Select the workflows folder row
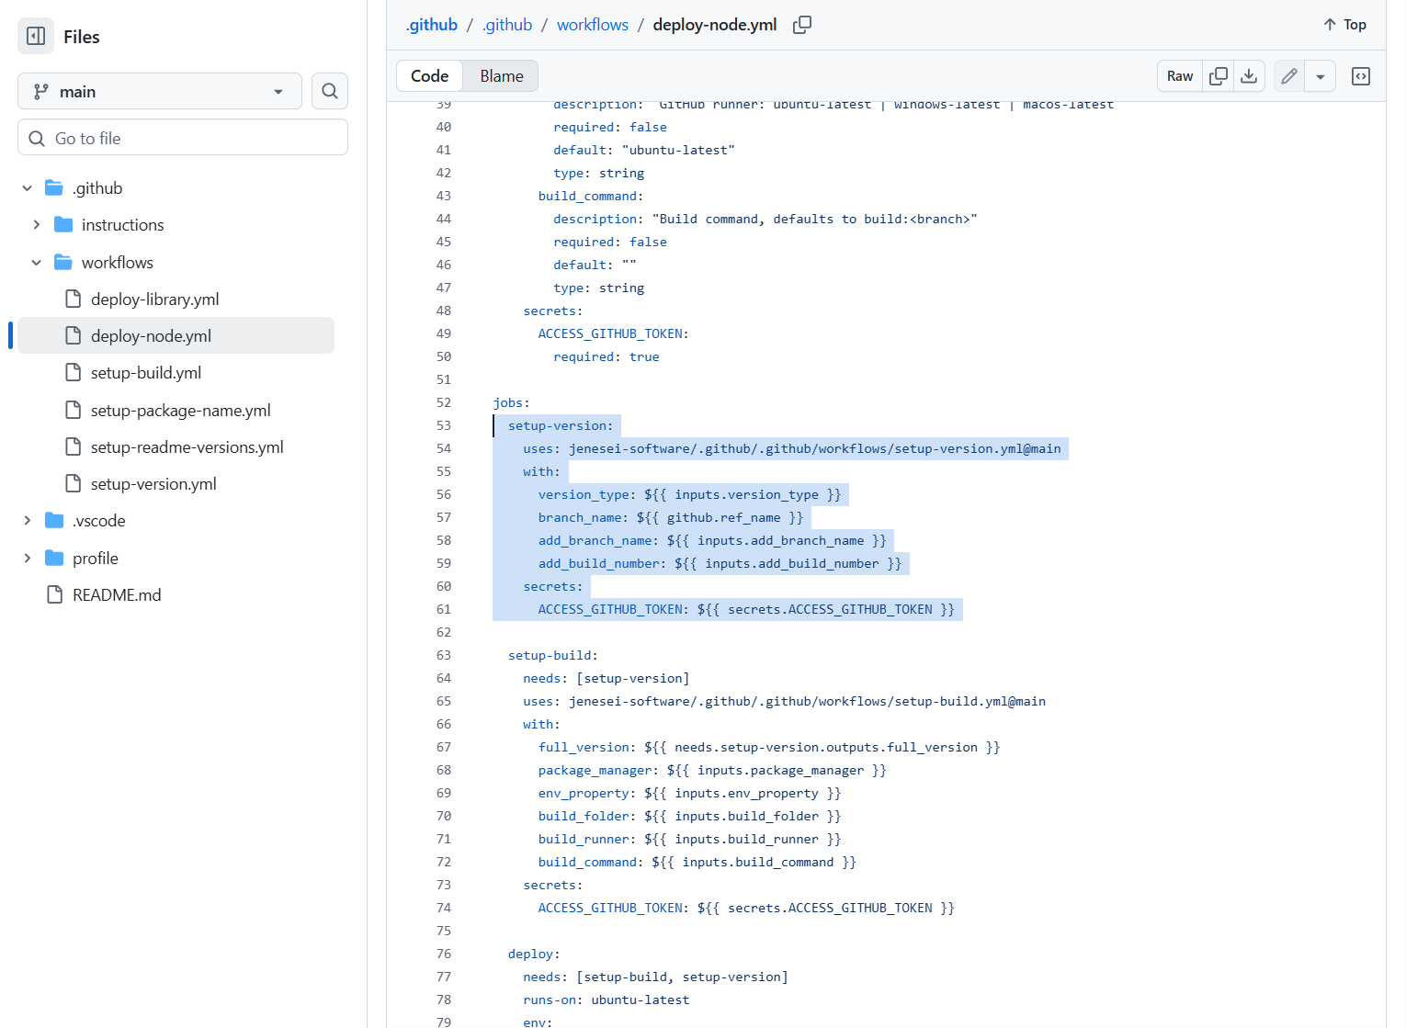Screen dimensions: 1406x1028 pos(176,263)
